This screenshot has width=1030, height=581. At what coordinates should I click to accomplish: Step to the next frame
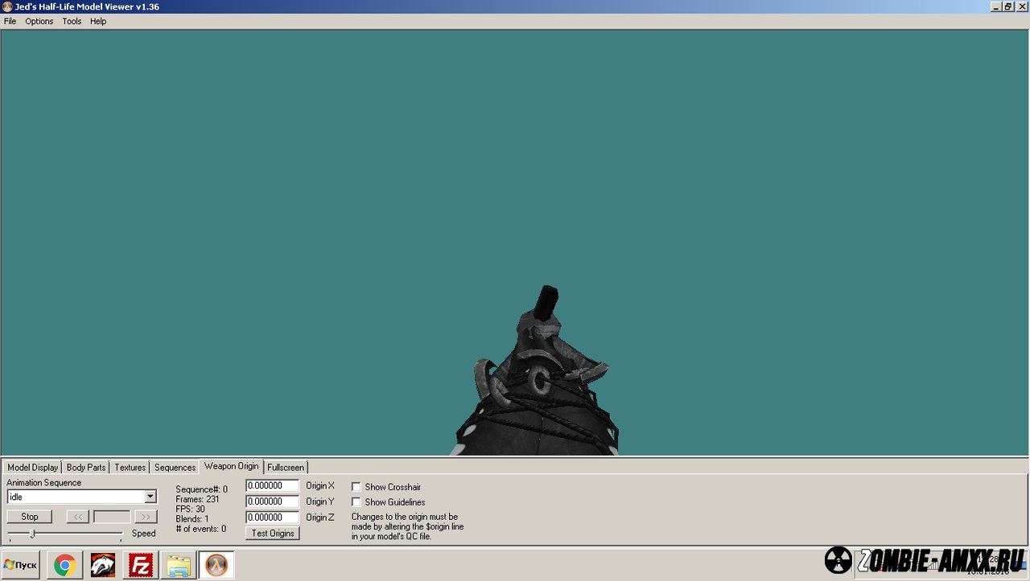146,517
